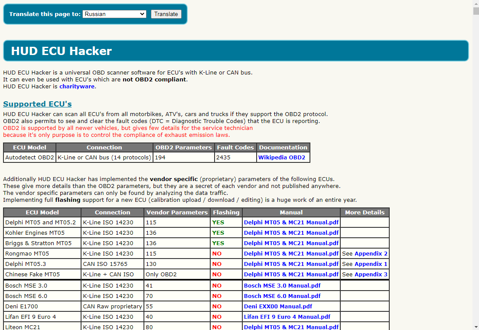Viewport: 479px width, 330px height.
Task: Click the 'Chinese Fake MT05' cell
Action: point(42,275)
